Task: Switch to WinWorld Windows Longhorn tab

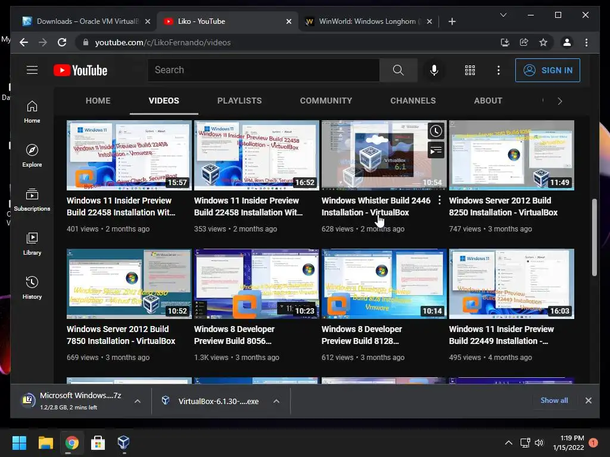Action: (368, 21)
